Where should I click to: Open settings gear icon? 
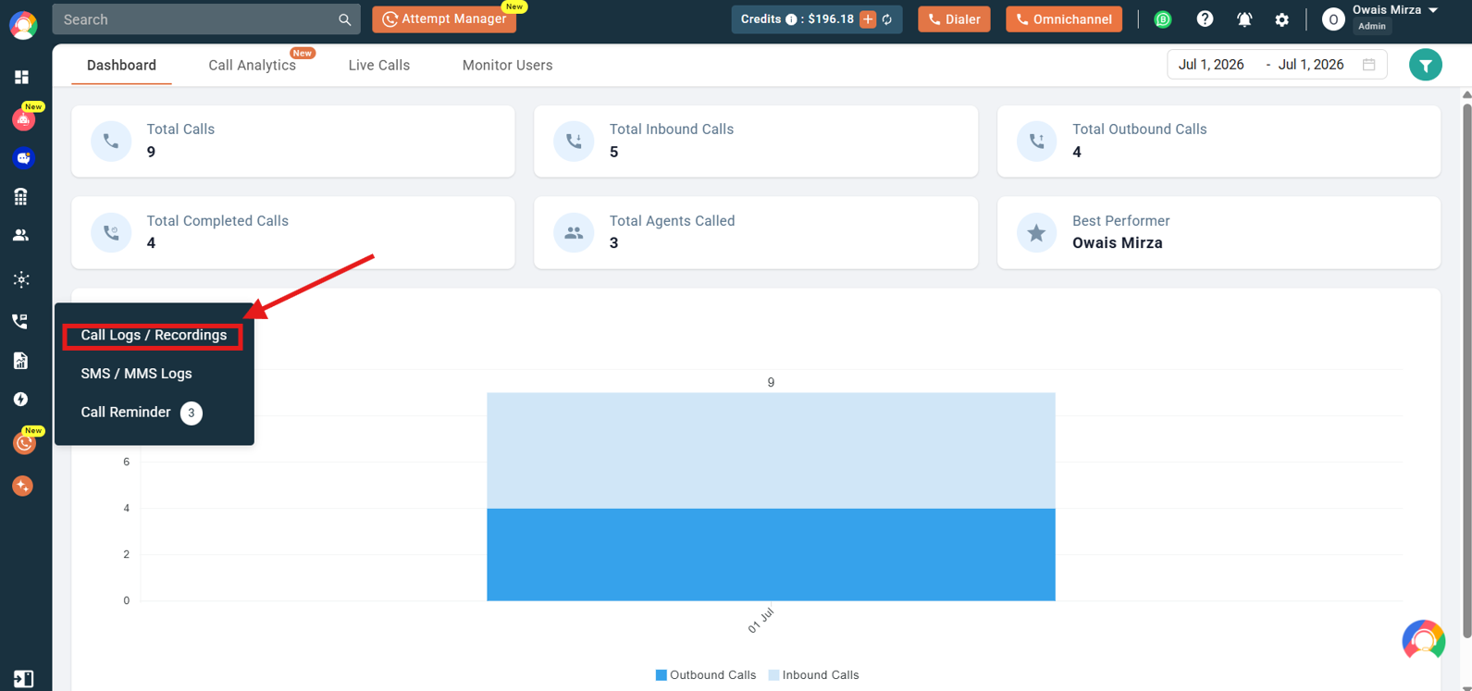[x=1281, y=19]
